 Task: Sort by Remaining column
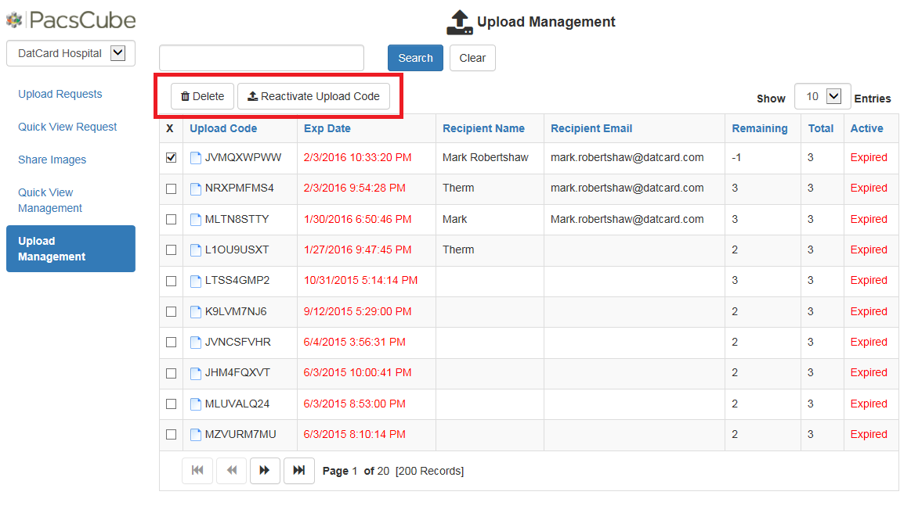click(x=759, y=129)
